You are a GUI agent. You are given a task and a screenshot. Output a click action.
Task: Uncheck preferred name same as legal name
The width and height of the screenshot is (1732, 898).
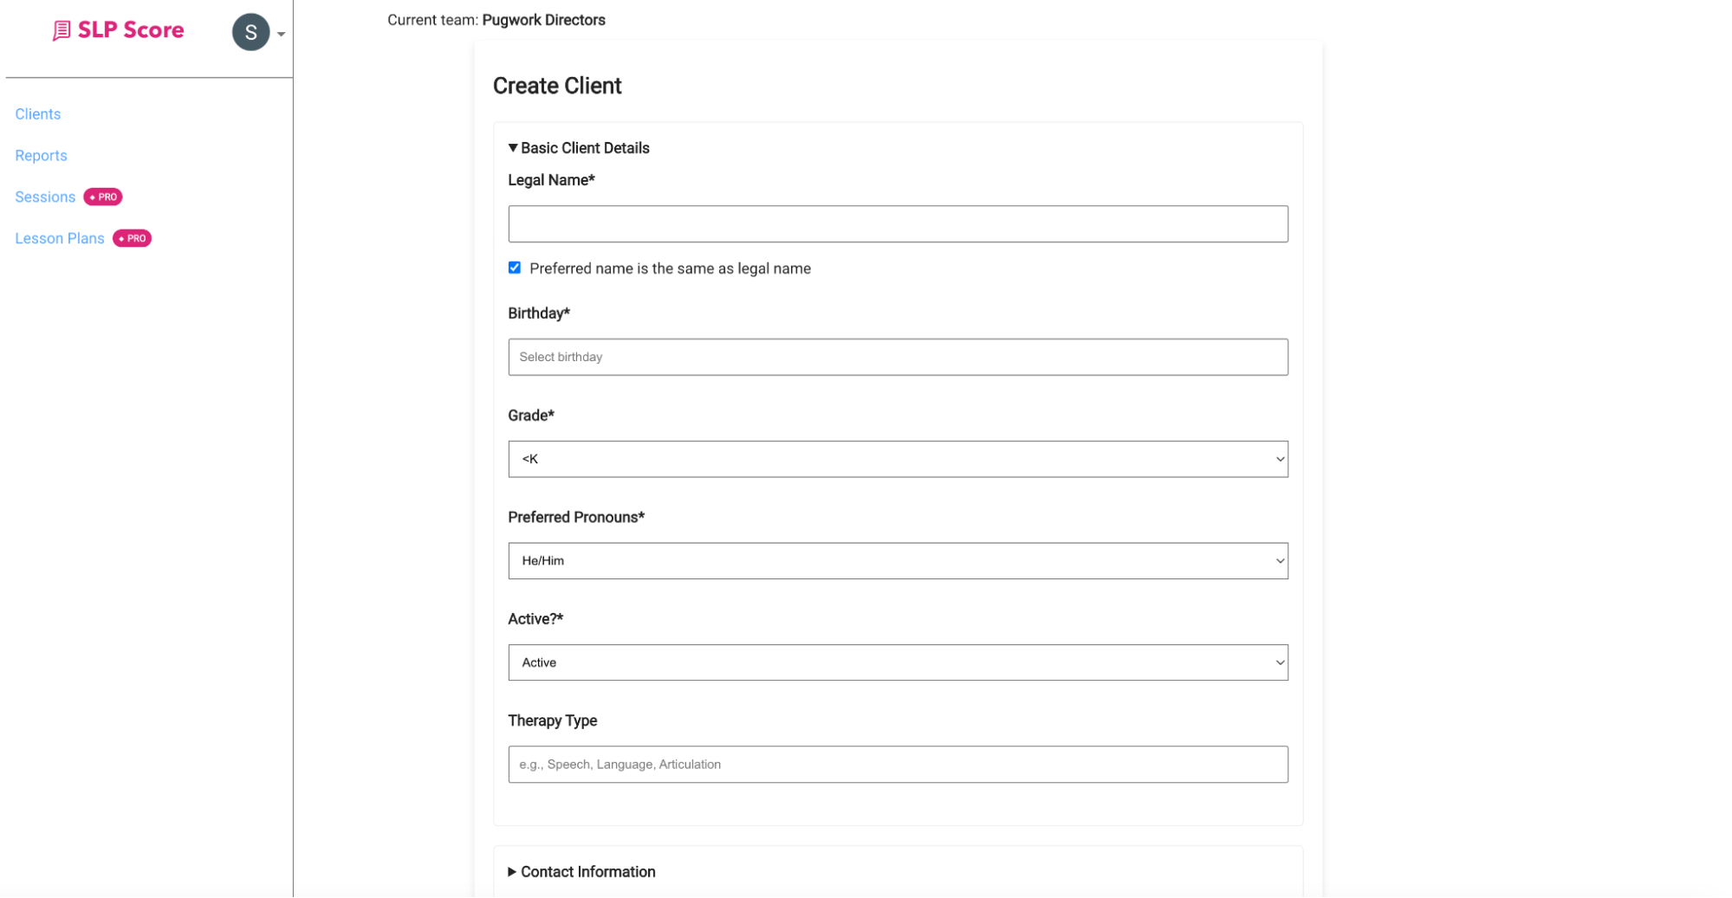pyautogui.click(x=514, y=268)
